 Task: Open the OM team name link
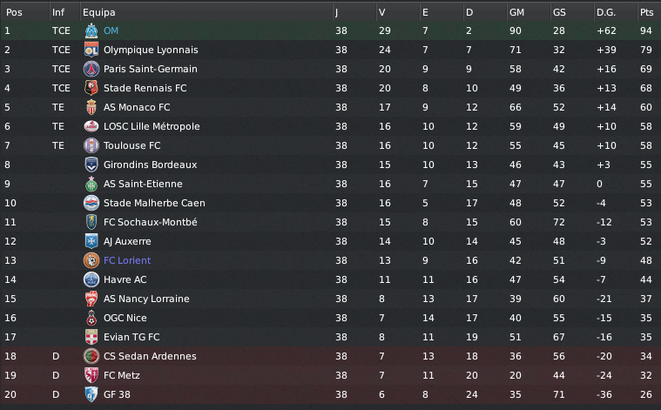[111, 30]
